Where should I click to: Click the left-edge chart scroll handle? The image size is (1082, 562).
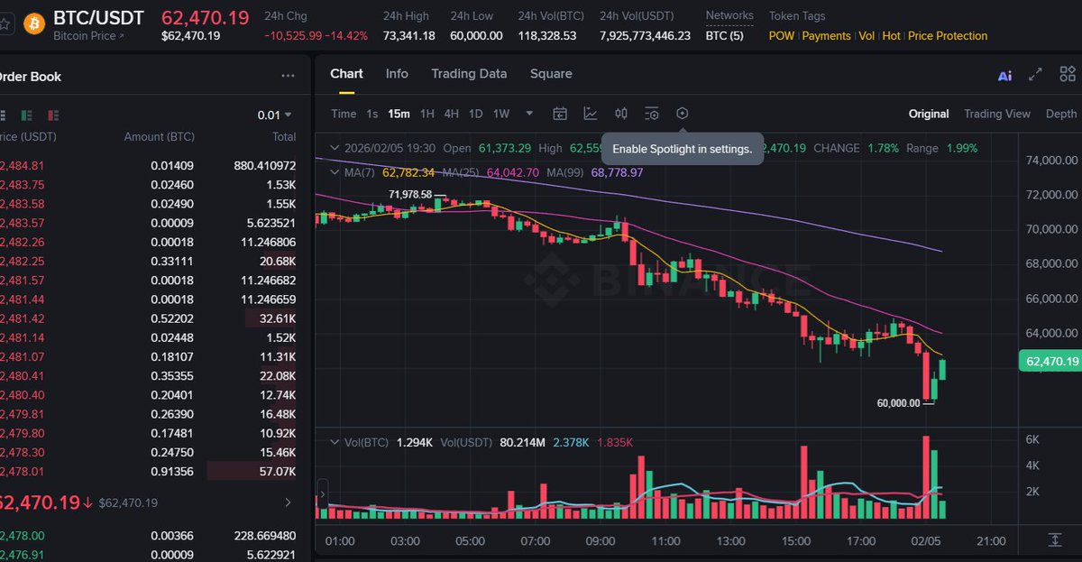[x=322, y=493]
